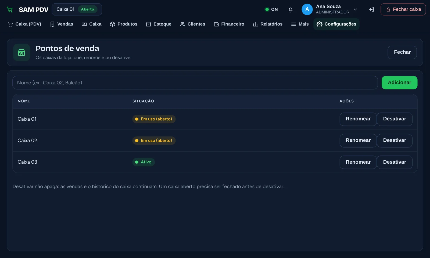The image size is (430, 258).
Task: Click Caixa 02 'Em uso (aberto)' badge
Action: pos(154,141)
